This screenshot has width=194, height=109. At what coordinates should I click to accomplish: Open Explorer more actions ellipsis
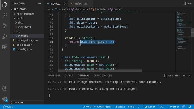click(x=39, y=4)
